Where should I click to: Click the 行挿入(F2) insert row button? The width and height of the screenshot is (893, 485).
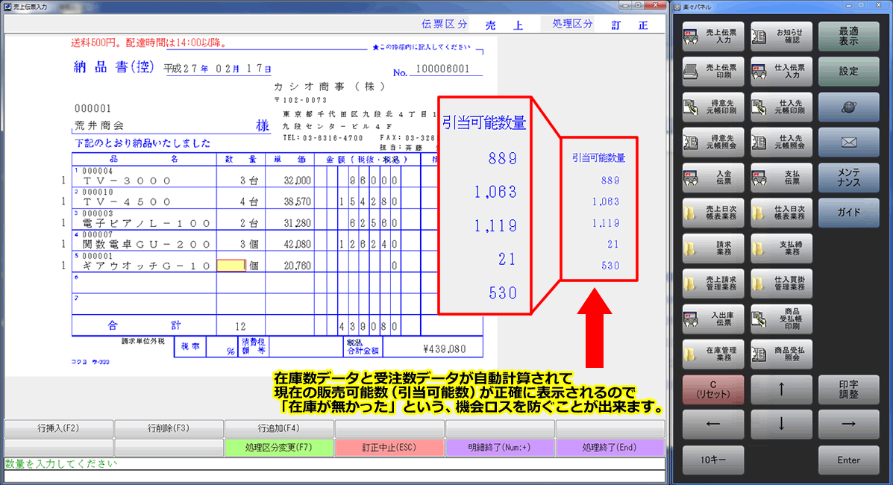[x=56, y=428]
